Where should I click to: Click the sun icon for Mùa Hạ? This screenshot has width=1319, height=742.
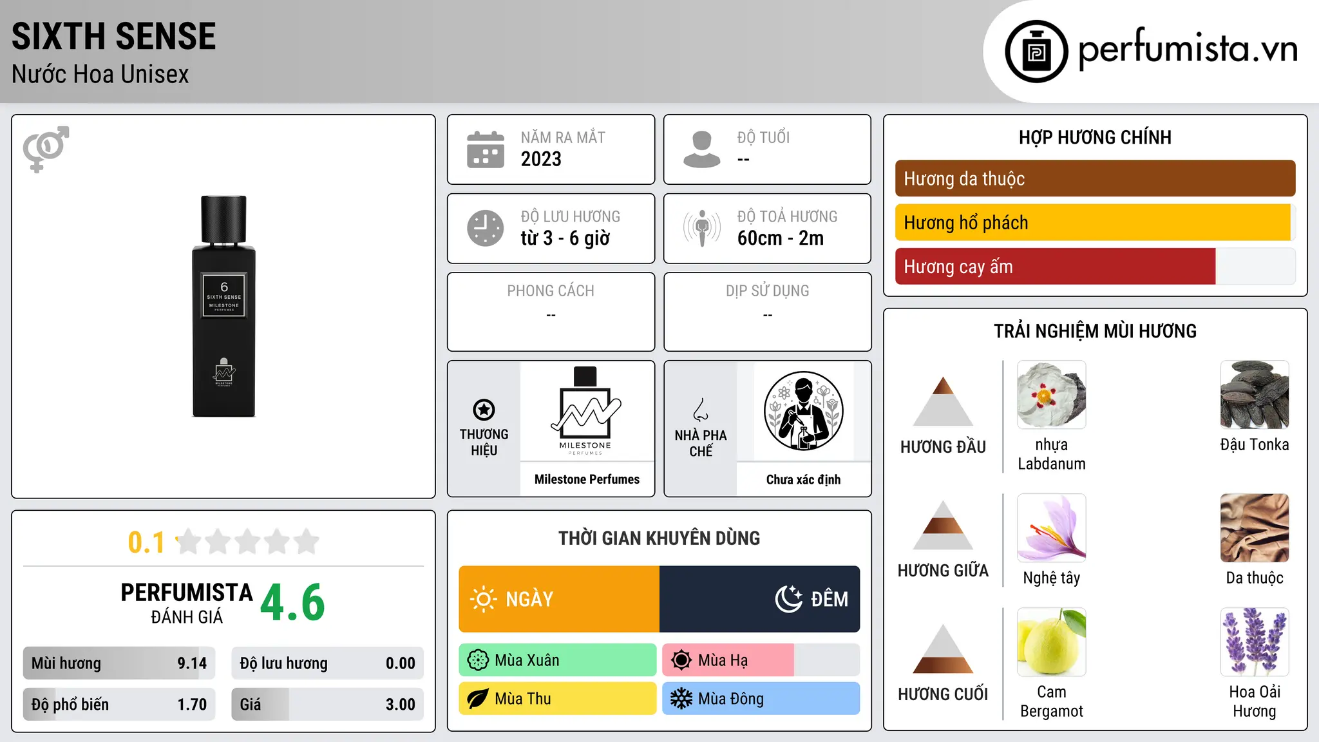click(x=681, y=660)
